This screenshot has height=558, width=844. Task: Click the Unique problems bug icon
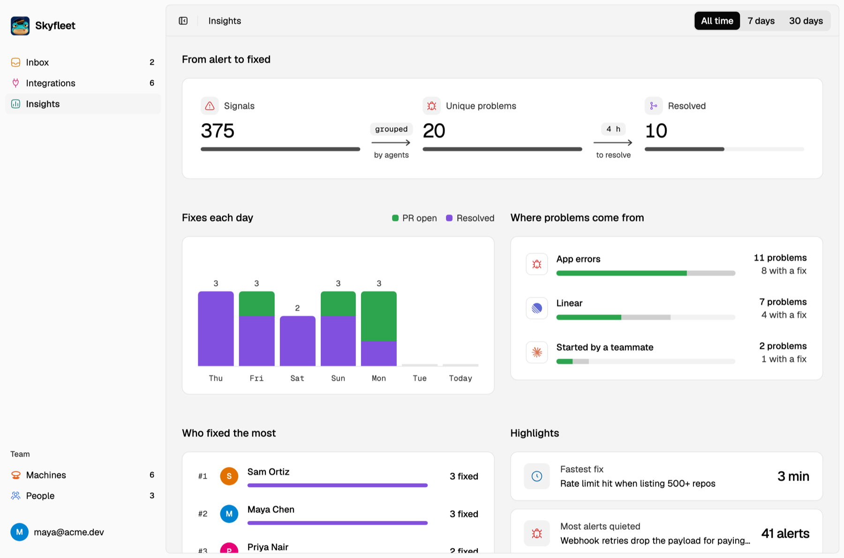(431, 106)
